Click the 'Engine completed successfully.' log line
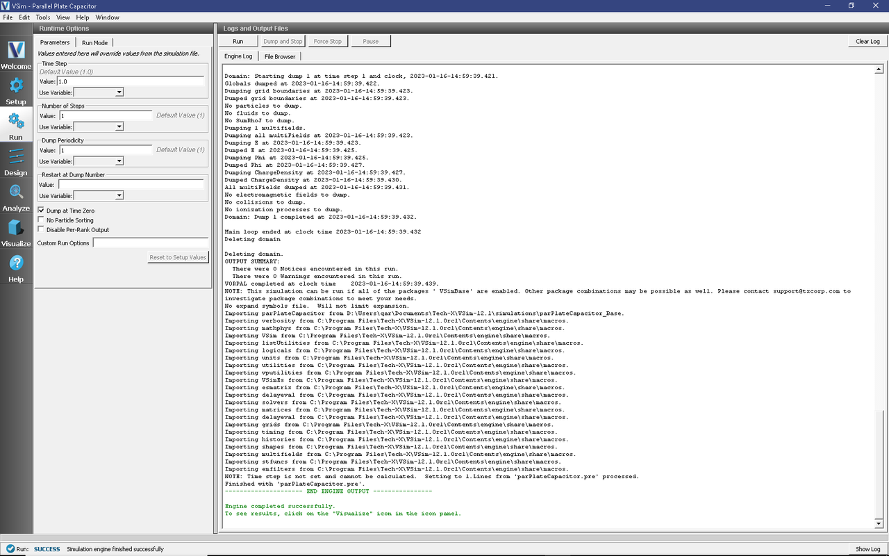Screen dimensions: 889x556 click(279, 506)
